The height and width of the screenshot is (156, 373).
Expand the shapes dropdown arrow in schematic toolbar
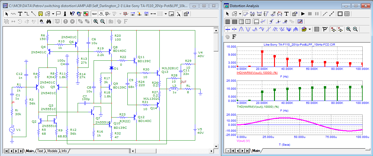[53, 14]
